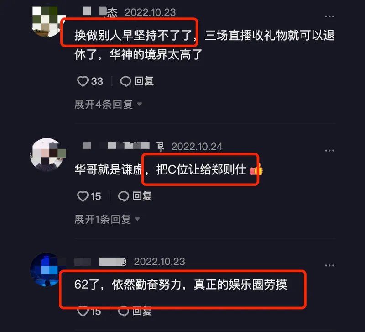This screenshot has height=332, width=365.
Task: Open more options on 2022.10.24 comment
Action: 329,151
